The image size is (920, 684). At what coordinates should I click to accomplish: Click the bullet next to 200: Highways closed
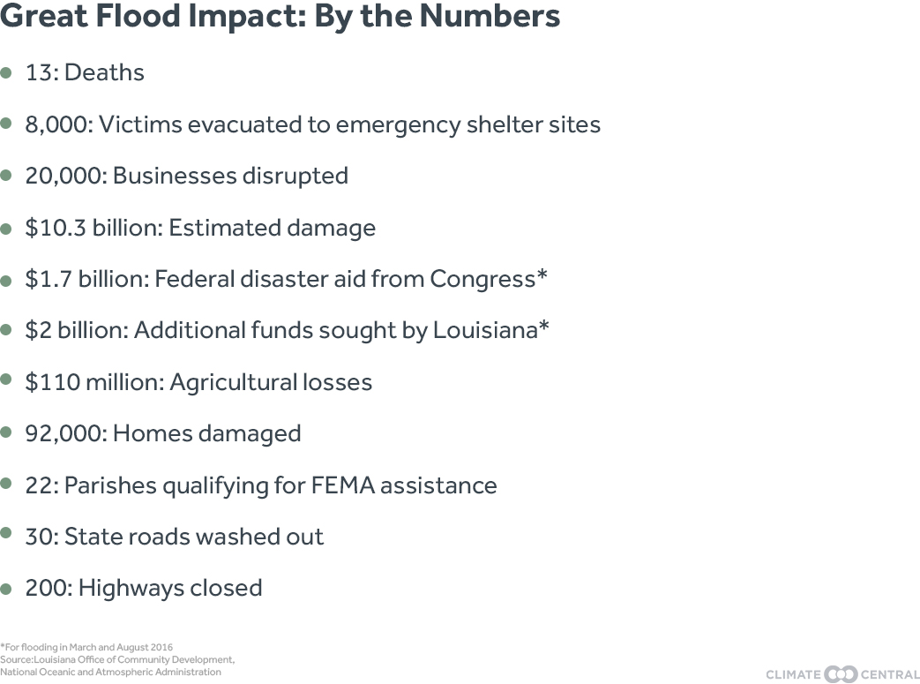(x=6, y=588)
